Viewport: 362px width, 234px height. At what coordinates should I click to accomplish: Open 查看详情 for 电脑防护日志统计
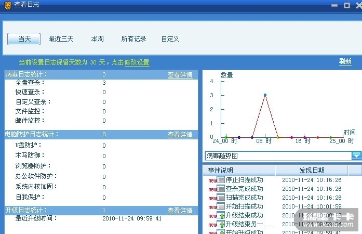pyautogui.click(x=180, y=135)
